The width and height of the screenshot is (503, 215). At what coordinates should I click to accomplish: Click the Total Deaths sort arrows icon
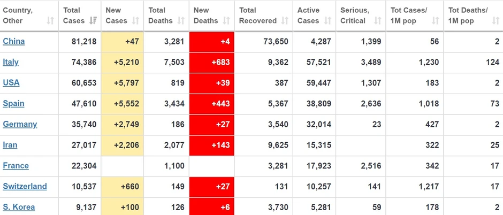(x=180, y=21)
